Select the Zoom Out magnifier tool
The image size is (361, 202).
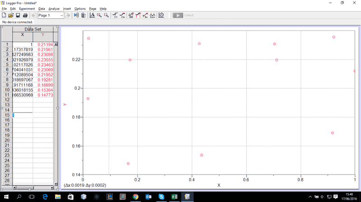(106, 15)
